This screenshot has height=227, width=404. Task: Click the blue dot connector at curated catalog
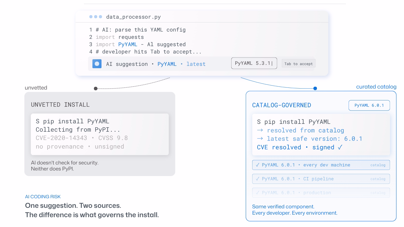pos(315,88)
